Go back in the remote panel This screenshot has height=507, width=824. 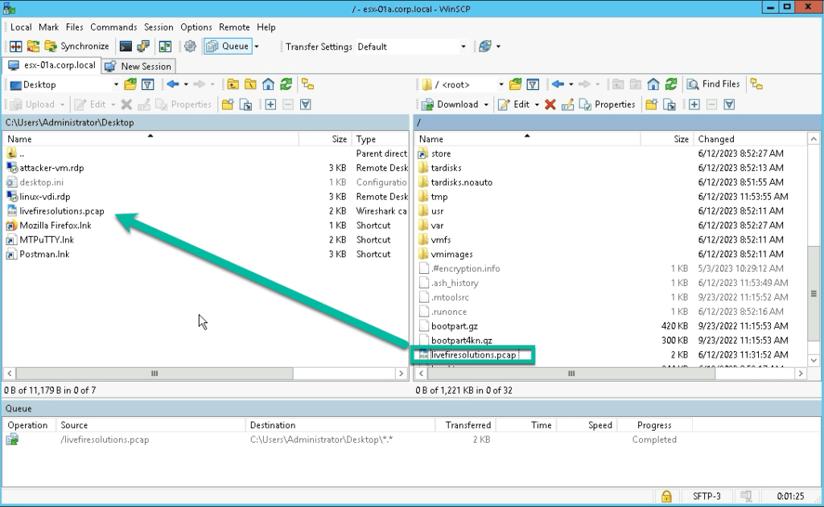(558, 84)
